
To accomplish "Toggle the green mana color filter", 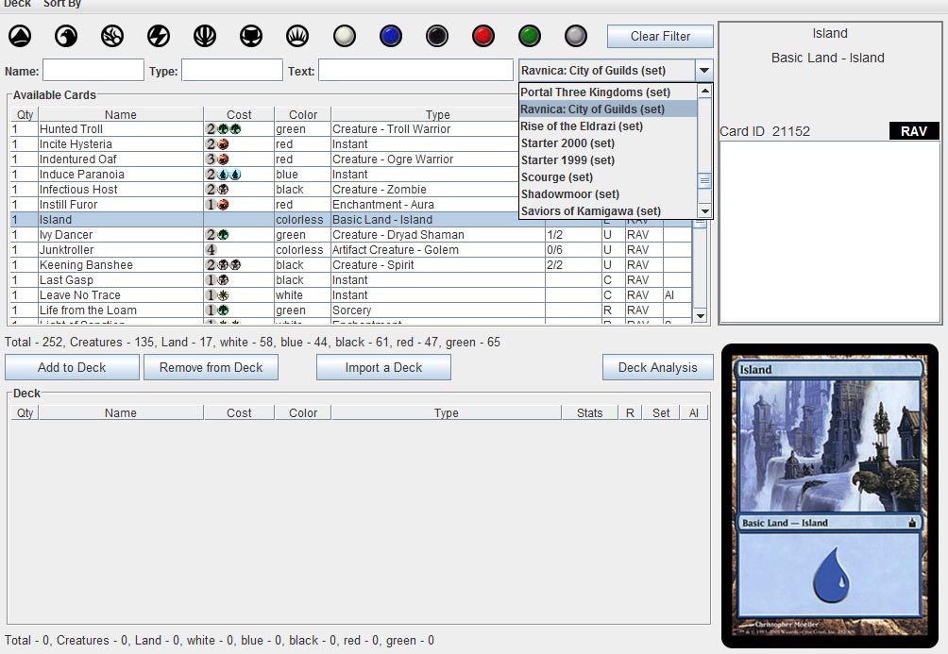I will (x=530, y=36).
